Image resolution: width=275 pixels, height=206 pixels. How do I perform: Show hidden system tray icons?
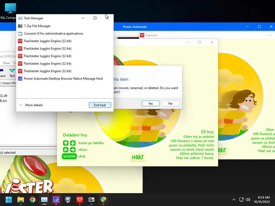234,200
